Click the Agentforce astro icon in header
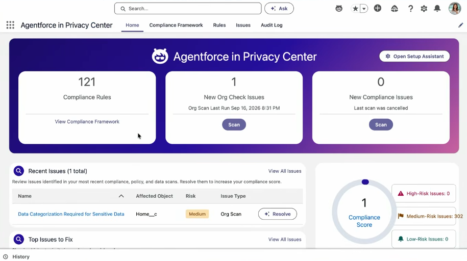 339,9
